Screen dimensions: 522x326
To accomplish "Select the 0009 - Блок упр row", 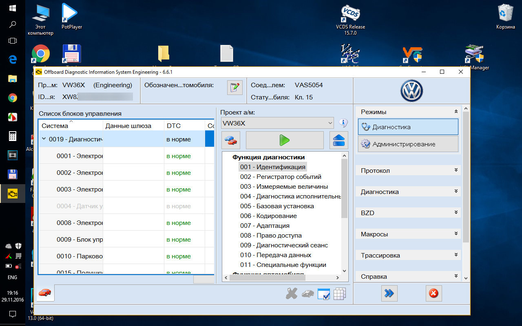I will point(126,239).
